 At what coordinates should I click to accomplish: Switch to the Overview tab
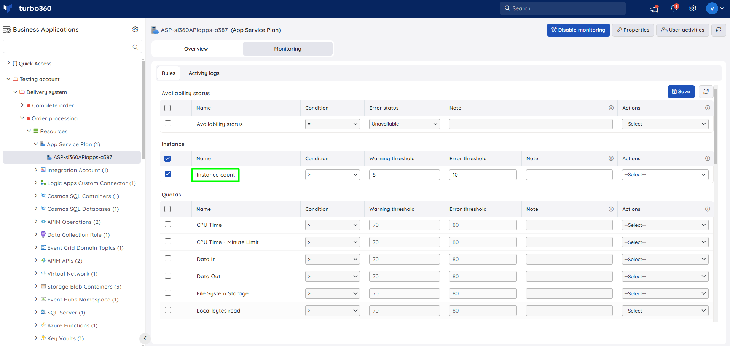tap(196, 49)
